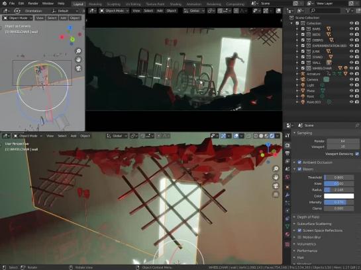Toggle visibility eye for Camera object

(x=351, y=79)
